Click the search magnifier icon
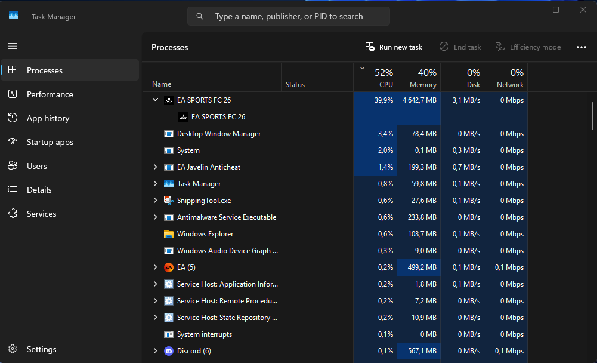597x363 pixels. [x=200, y=16]
